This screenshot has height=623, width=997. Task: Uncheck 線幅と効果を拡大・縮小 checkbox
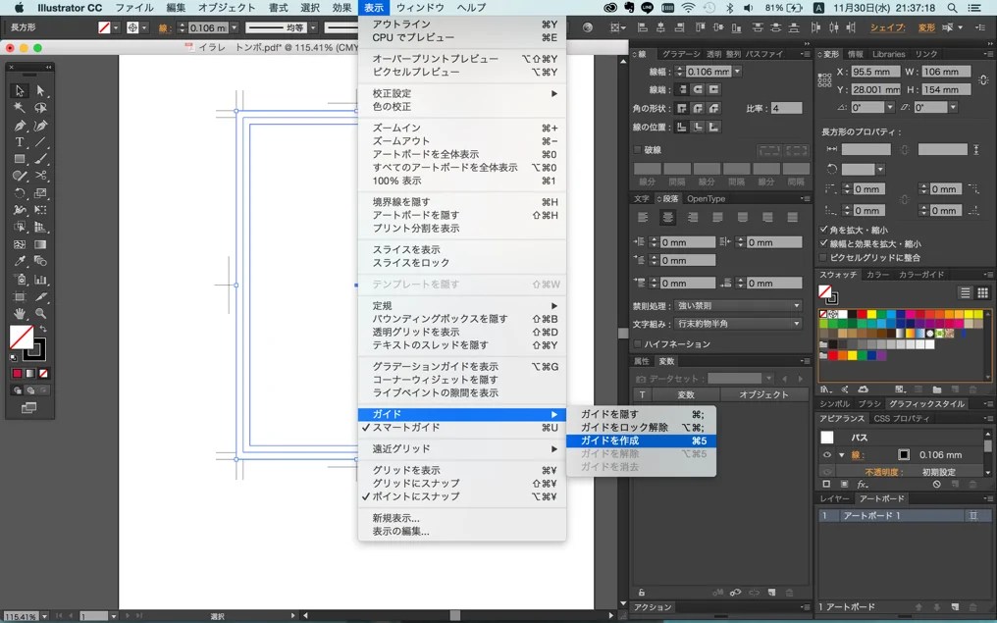click(824, 243)
